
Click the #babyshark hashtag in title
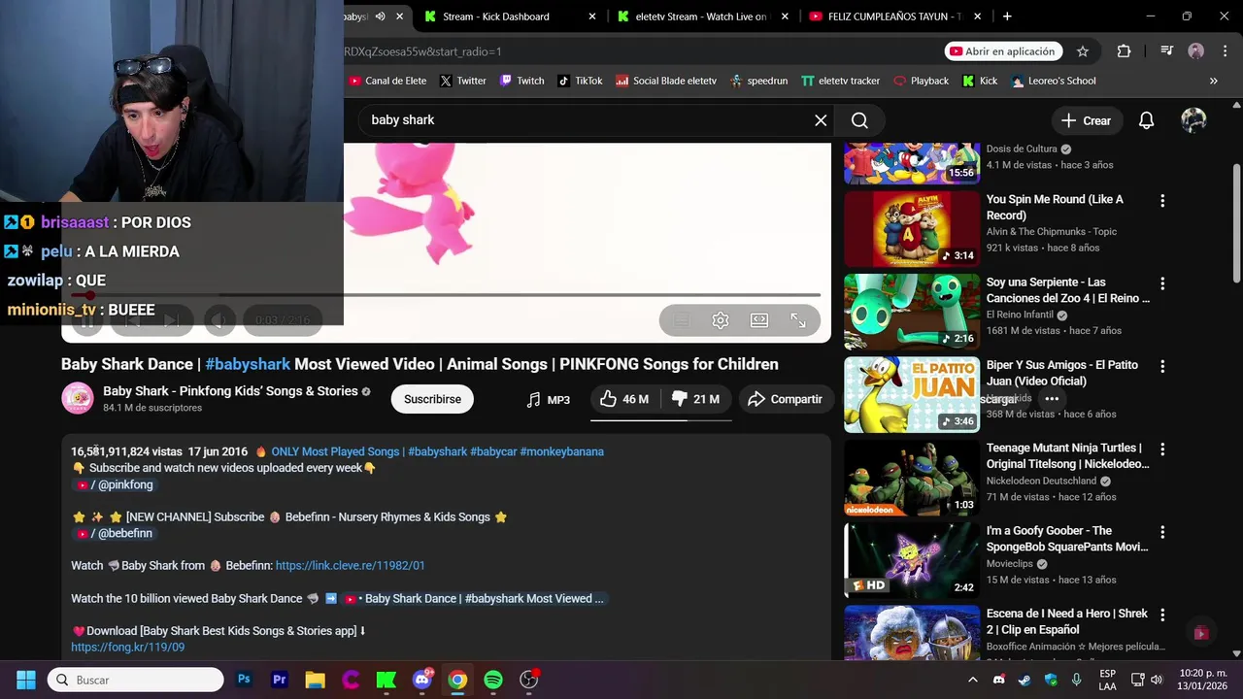pos(248,364)
